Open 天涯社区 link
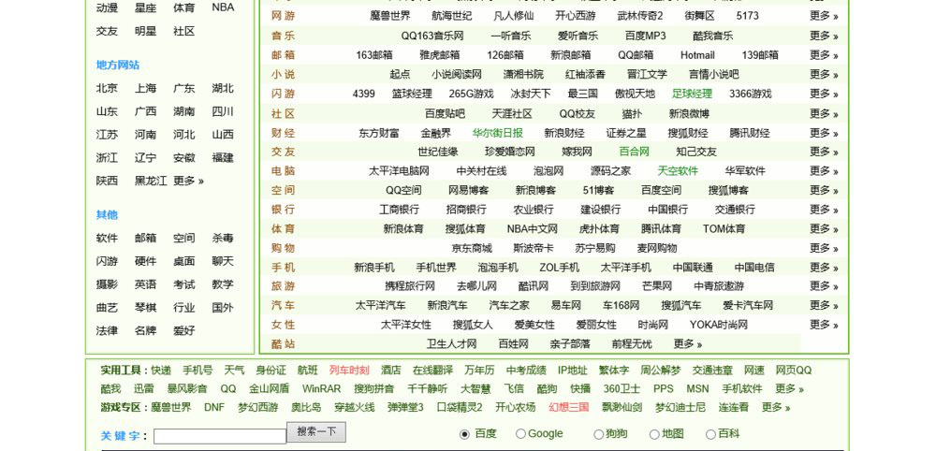 point(512,114)
